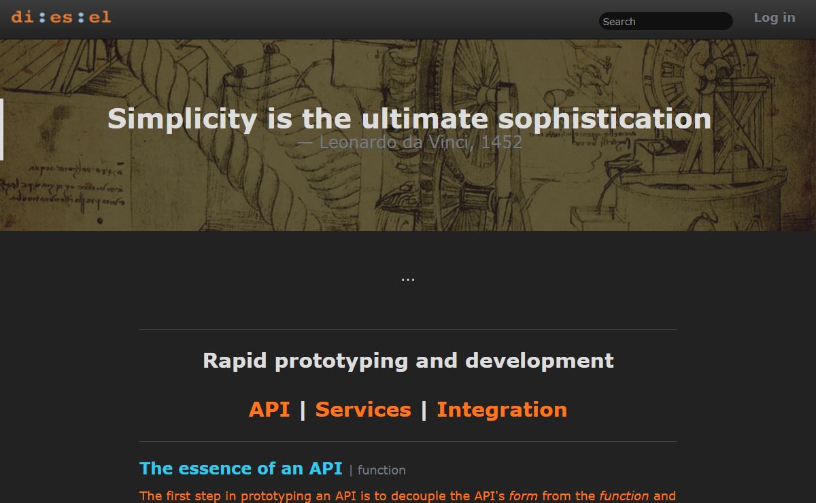Screen dimensions: 816x503
Task: Select the "Simplicity is the ultimate sophistication" headline
Action: (409, 118)
